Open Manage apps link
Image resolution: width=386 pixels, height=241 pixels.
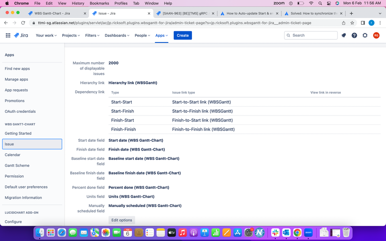coord(16,79)
